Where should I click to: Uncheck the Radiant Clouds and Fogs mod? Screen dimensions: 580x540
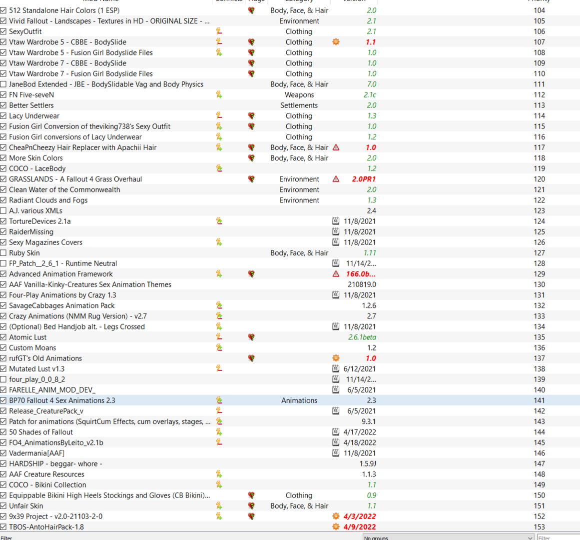click(3, 200)
